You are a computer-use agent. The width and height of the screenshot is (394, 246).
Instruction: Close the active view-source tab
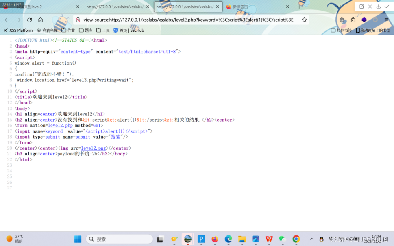(218, 7)
